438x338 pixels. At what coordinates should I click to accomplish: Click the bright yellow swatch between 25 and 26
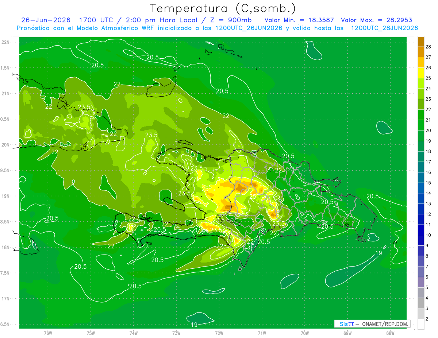click(x=421, y=73)
